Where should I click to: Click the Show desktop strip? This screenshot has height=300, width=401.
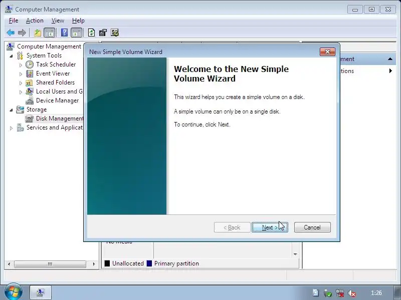[x=397, y=292]
